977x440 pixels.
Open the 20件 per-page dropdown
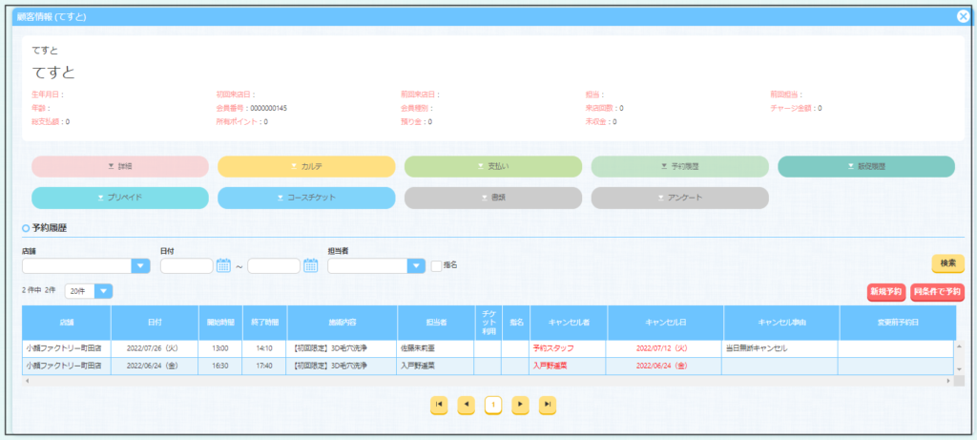pyautogui.click(x=103, y=290)
